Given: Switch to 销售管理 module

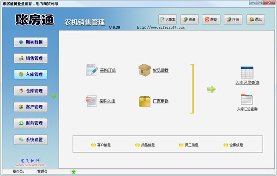Looking at the screenshot, I should click(31, 58).
